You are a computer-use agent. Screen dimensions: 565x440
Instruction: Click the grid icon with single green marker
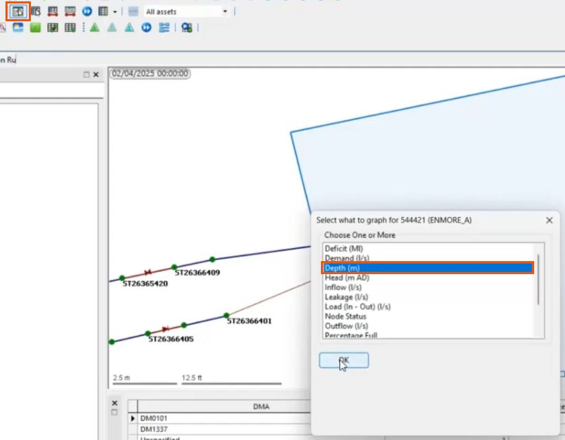point(70,27)
